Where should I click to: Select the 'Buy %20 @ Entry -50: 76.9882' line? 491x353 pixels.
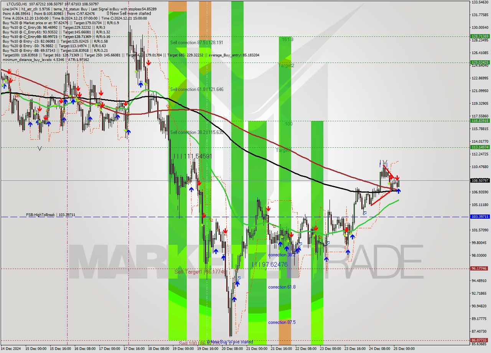[54, 46]
